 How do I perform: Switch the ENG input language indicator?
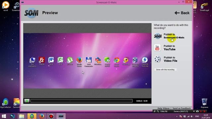pyautogui.click(x=197, y=116)
